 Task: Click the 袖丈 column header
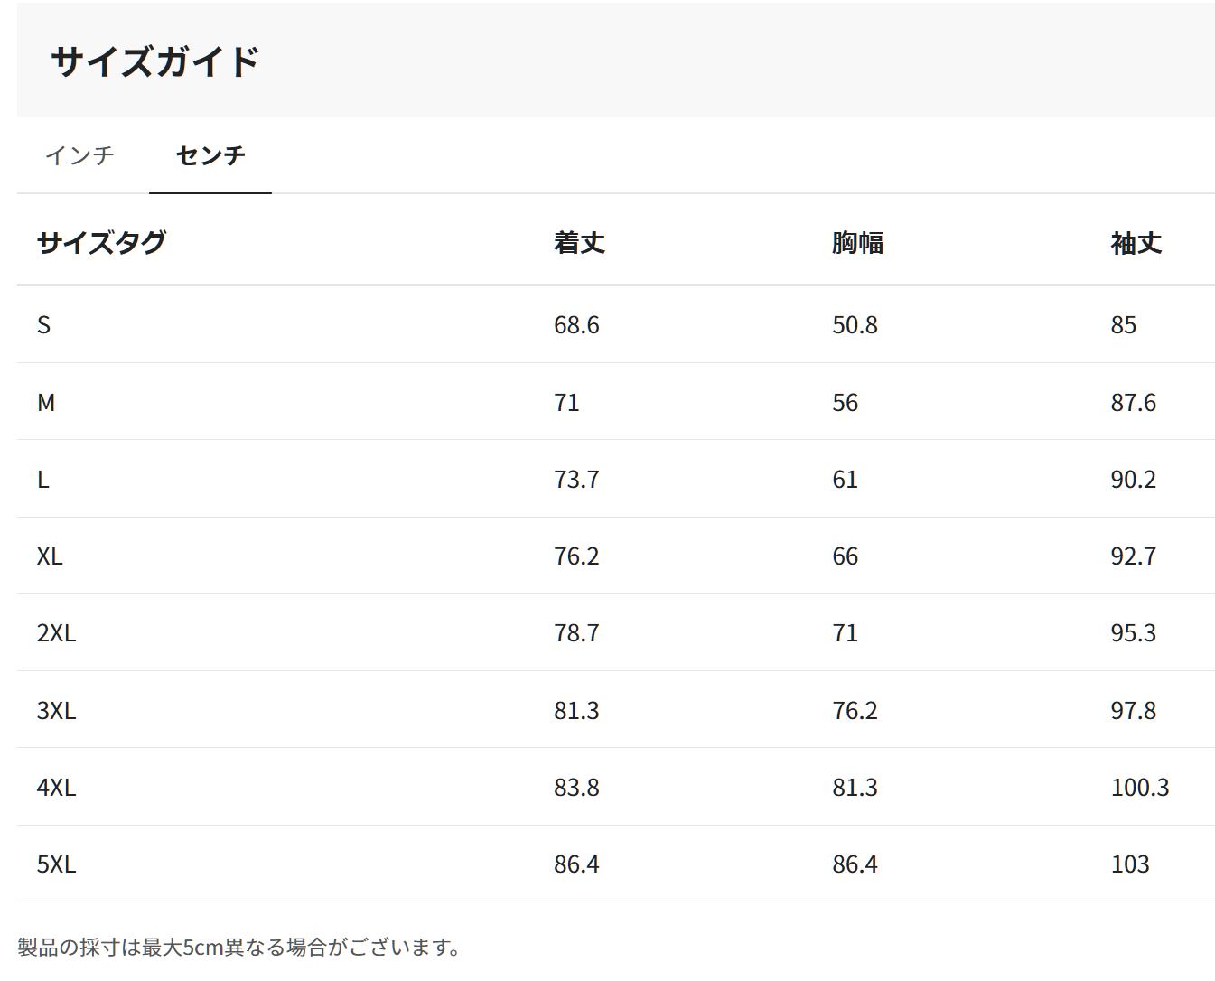tap(1136, 242)
